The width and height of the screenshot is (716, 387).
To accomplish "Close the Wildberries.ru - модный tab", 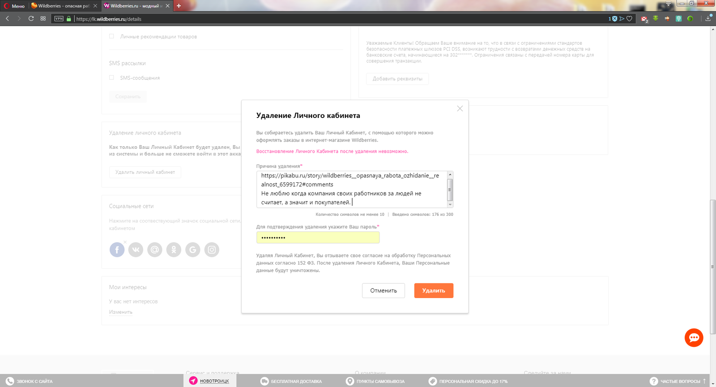I will pos(168,6).
